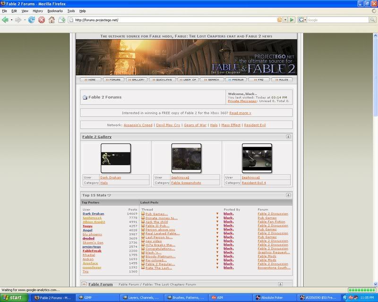Open the Back history dropdown arrow

11,20
